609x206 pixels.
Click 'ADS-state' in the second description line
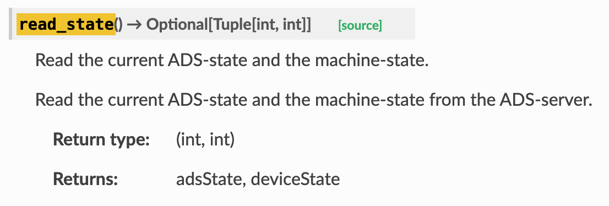coord(208,100)
